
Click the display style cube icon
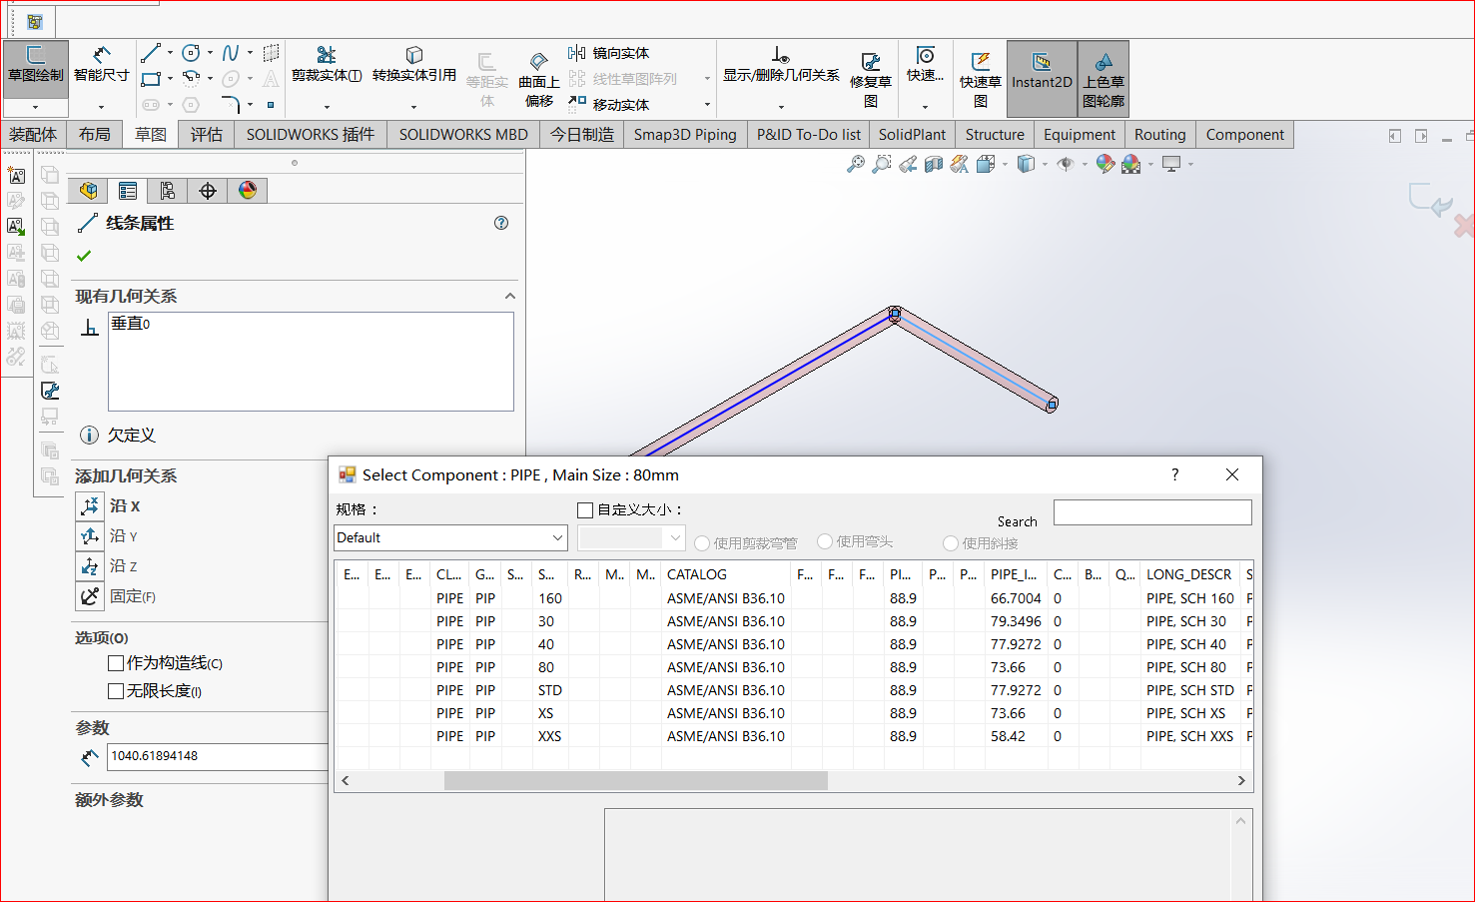tap(1026, 164)
